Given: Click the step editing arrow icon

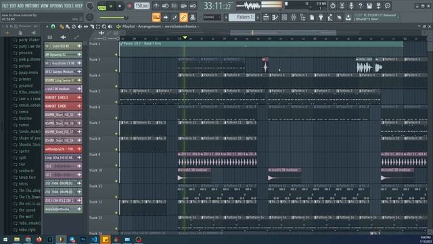Looking at the screenshot, I should tap(165, 18).
